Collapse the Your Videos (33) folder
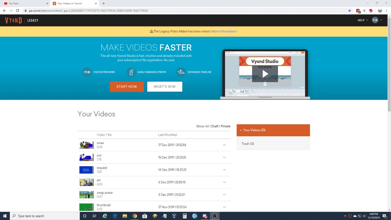 tap(273, 130)
